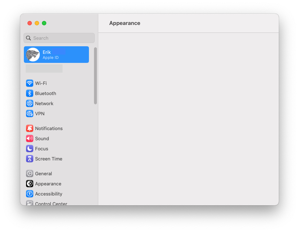Open Wi-Fi settings from the sidebar

(40, 83)
